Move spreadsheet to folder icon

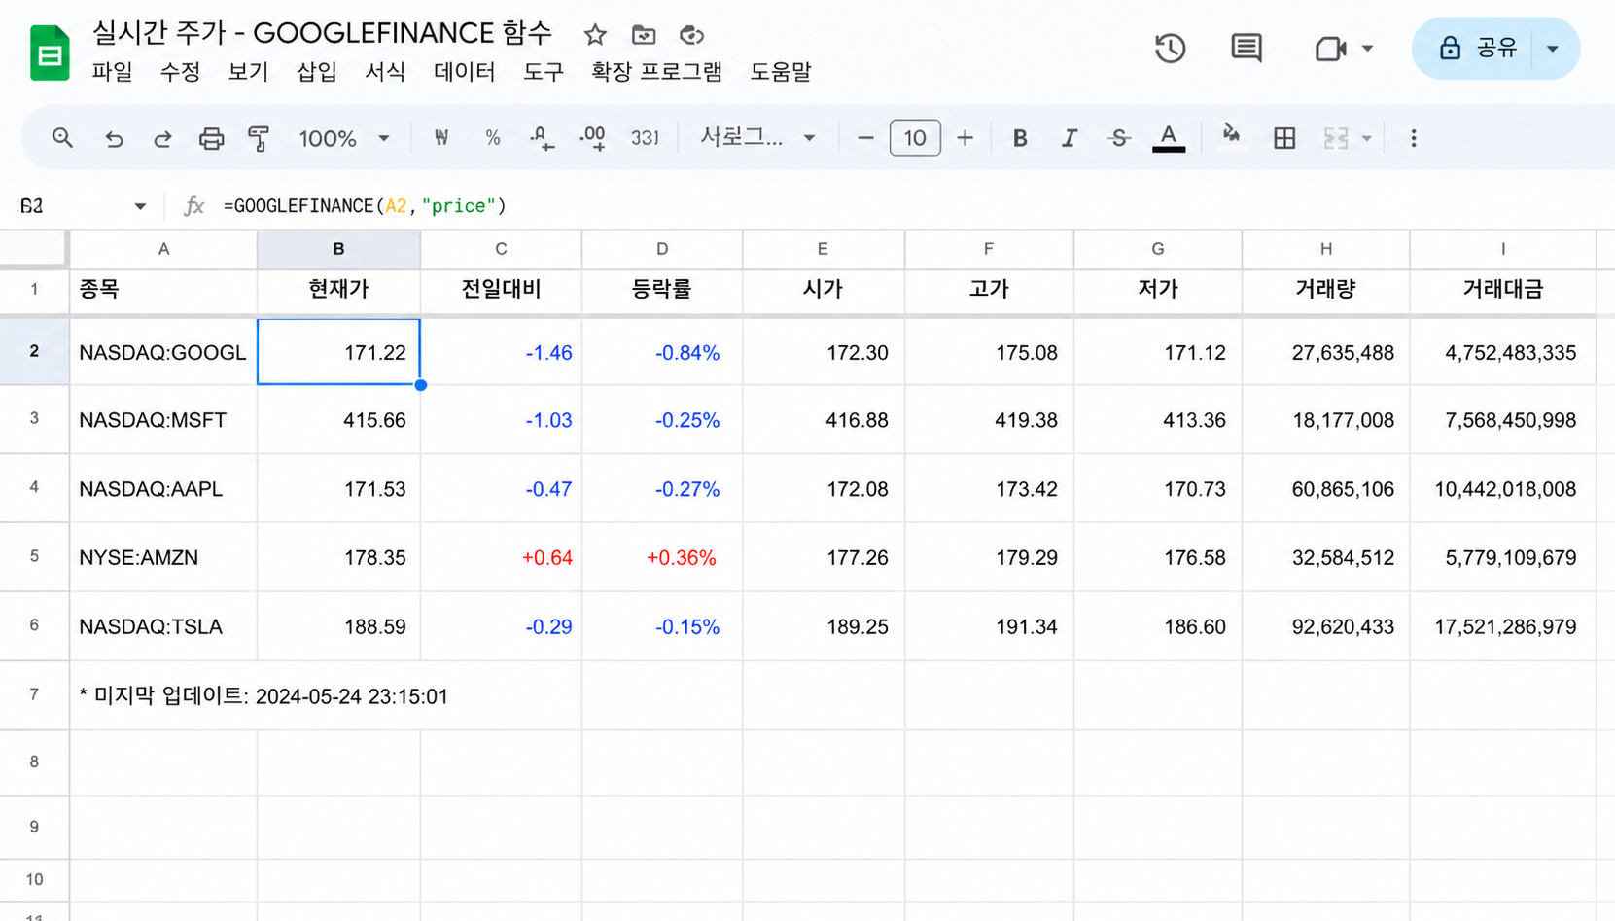(x=644, y=35)
